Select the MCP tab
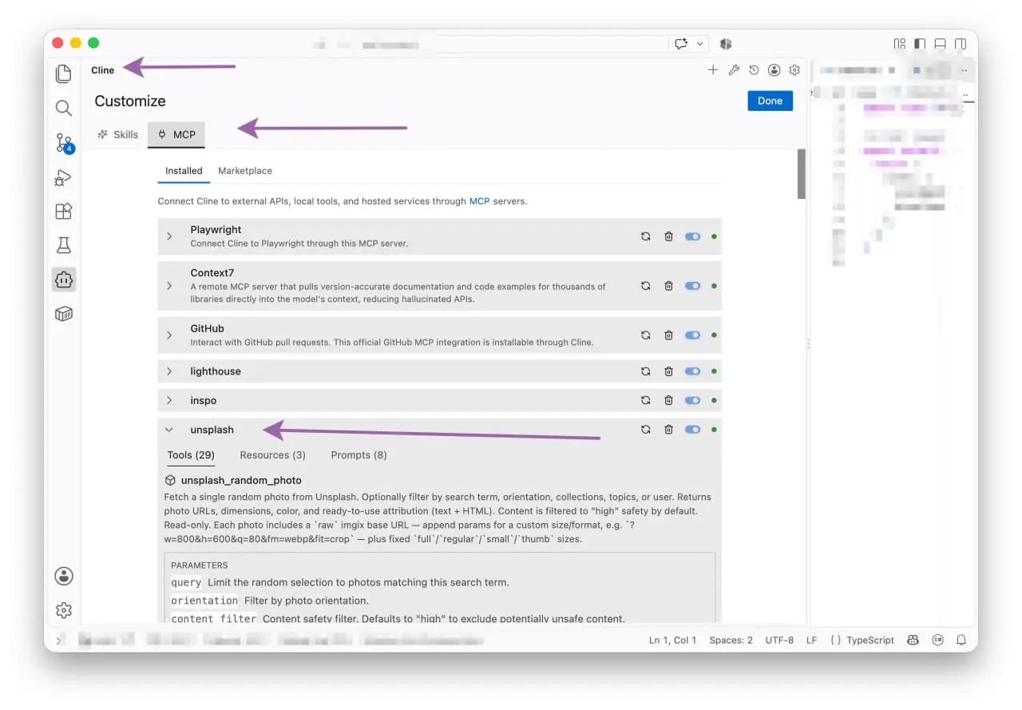1022x710 pixels. pos(176,134)
